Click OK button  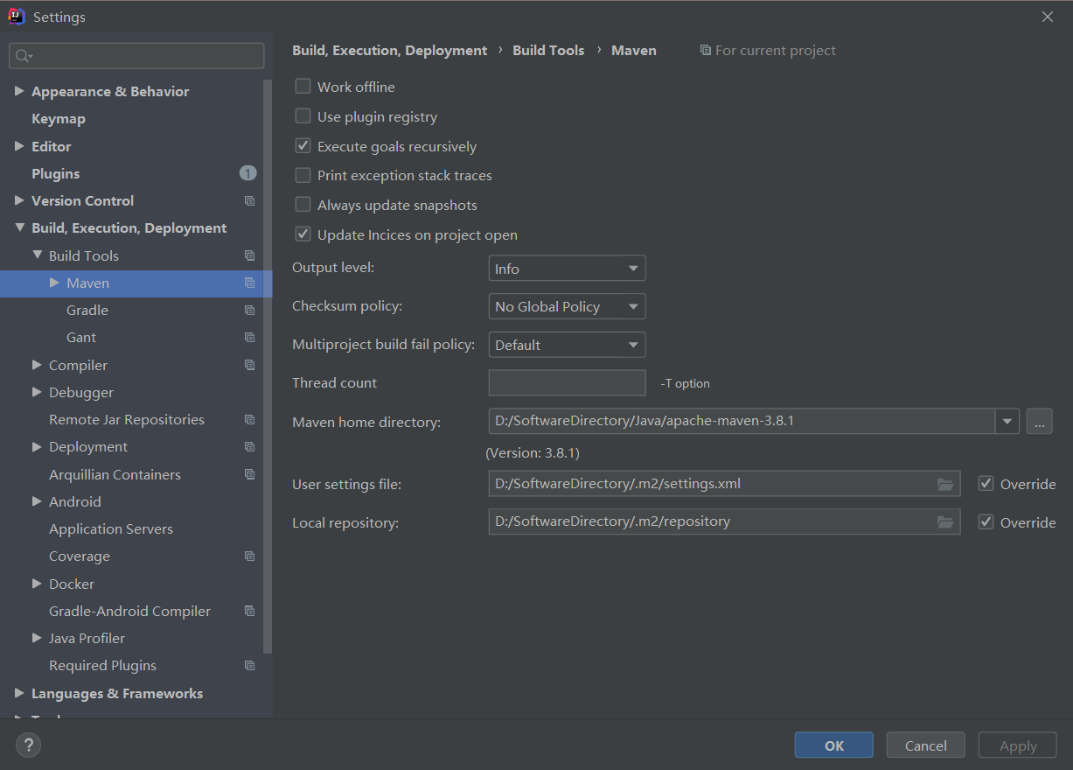pos(834,745)
